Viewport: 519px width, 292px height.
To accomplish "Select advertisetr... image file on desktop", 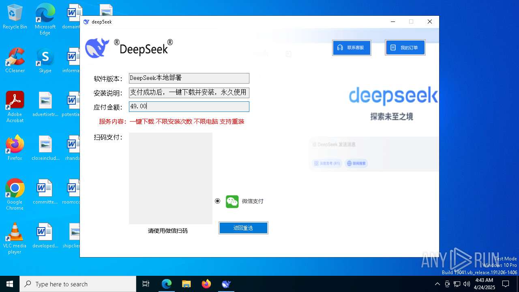I will [45, 105].
